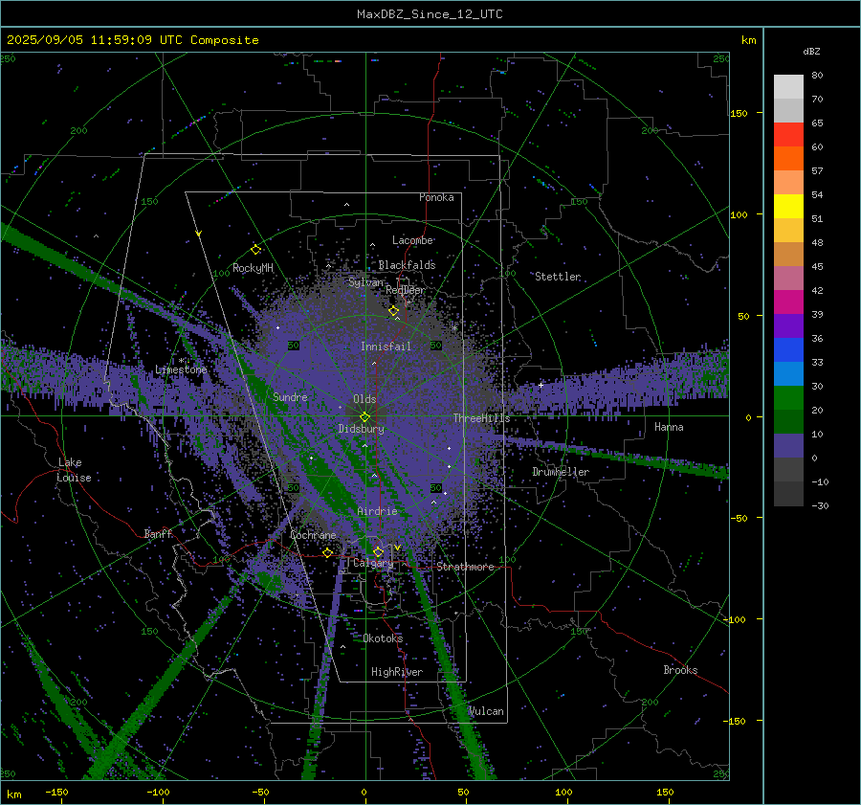Click the light blue swatch above label 30
Screen dimensions: 861x805
coord(788,373)
